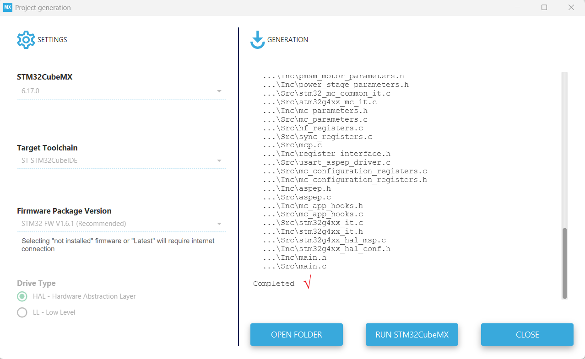Click the Firmware Package Version label
585x359 pixels.
point(64,211)
